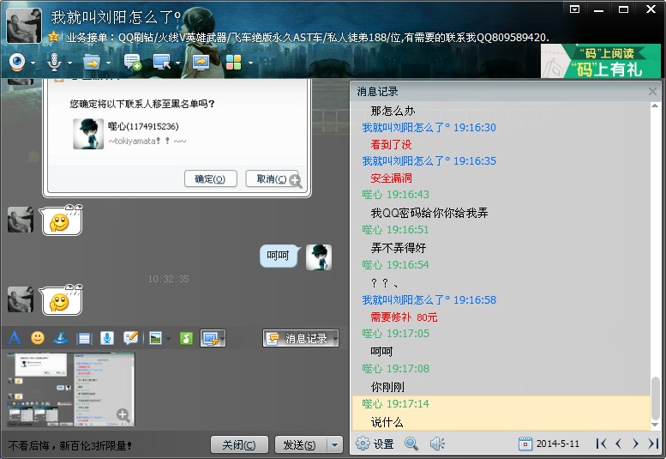Expand the 消息记录 button dropdown arrow

pyautogui.click(x=335, y=338)
